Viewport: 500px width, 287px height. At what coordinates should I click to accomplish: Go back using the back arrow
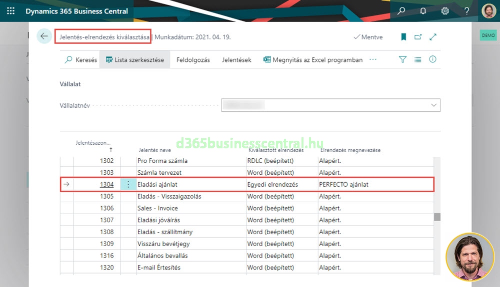(44, 36)
